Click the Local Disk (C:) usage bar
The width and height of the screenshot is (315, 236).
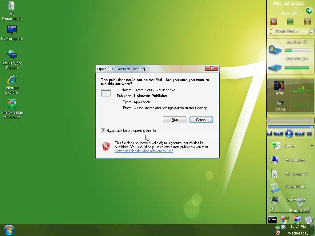click(x=297, y=51)
